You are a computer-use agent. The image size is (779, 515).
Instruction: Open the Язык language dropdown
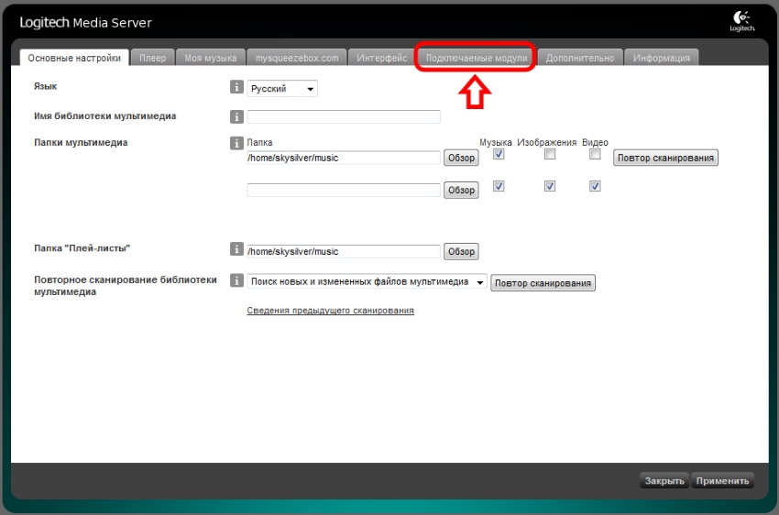(x=282, y=88)
